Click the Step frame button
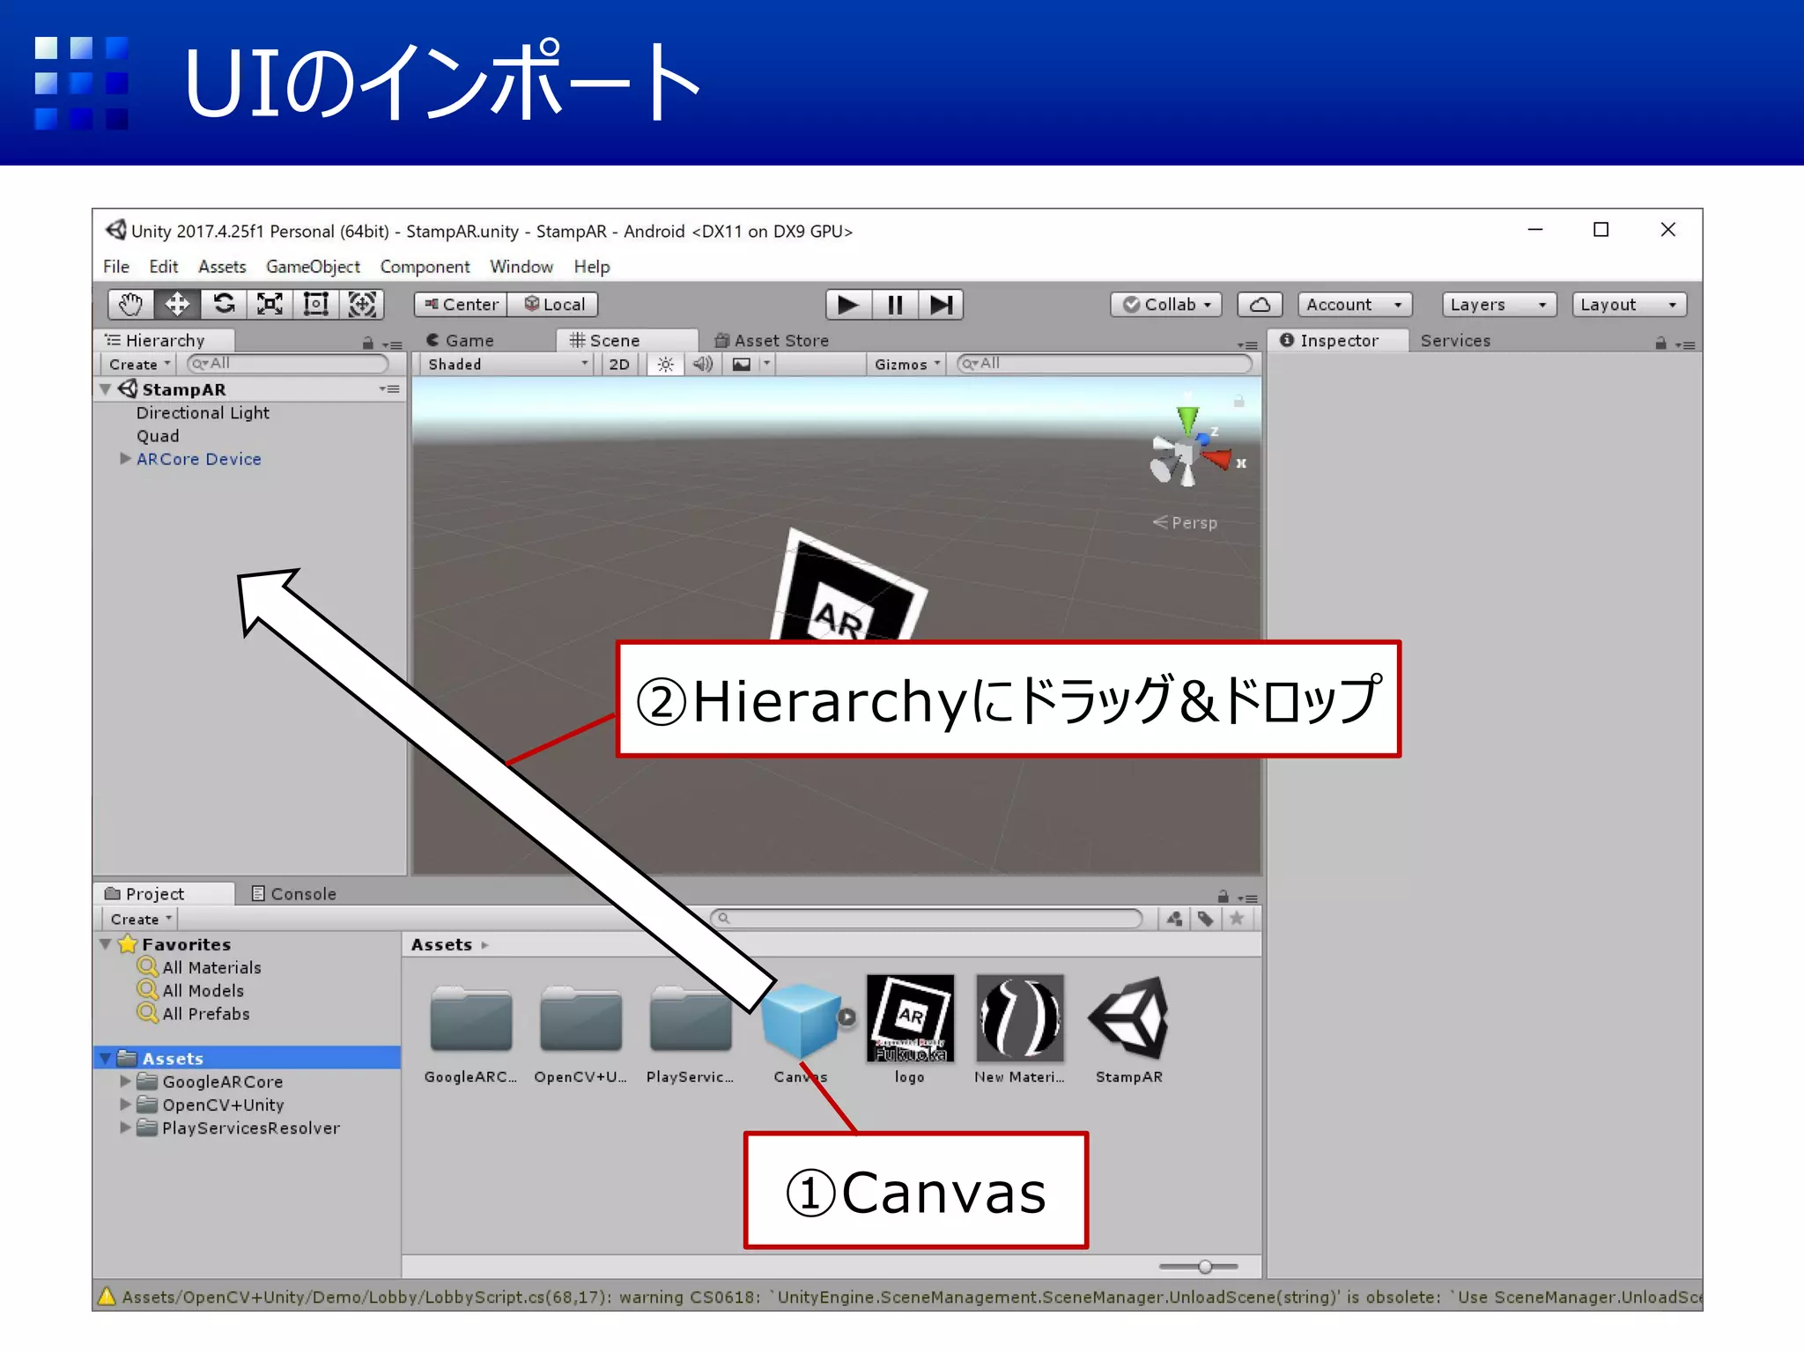The width and height of the screenshot is (1804, 1353). (x=941, y=305)
